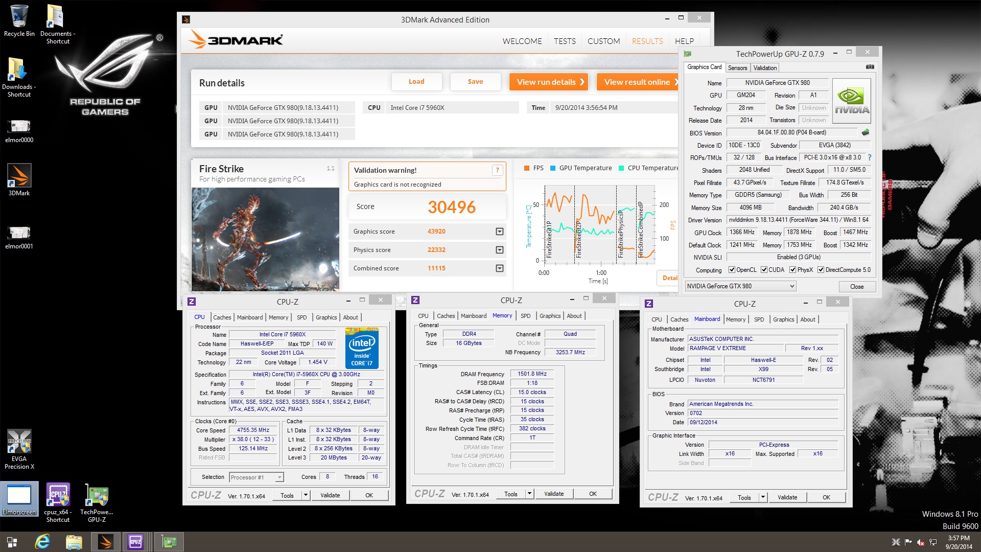Toggle the CUDA checkbox in GPU-Z
This screenshot has height=552, width=981.
[764, 270]
